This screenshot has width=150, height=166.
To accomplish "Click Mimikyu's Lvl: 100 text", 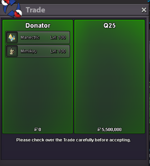I will click(x=58, y=51).
